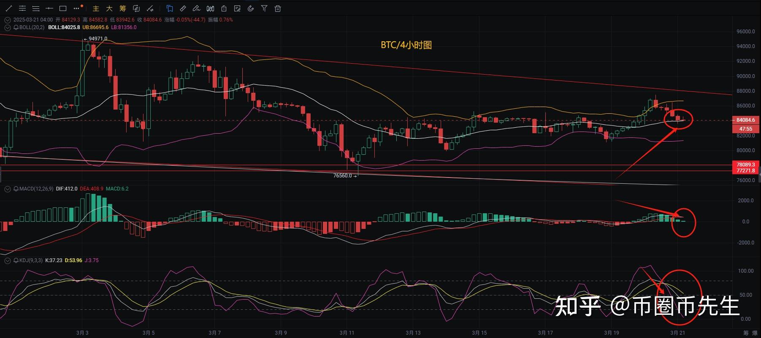Collapse the OHLC date info row
The width and height of the screenshot is (761, 338).
7,20
